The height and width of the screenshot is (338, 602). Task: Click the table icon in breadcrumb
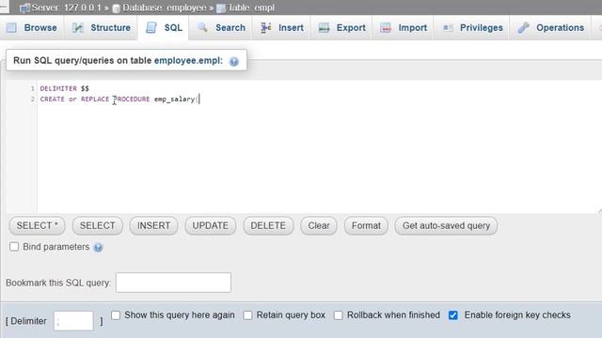[221, 8]
